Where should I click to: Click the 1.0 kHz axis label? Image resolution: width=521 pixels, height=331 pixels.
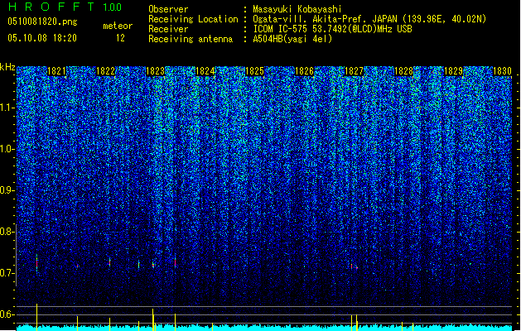[x=7, y=150]
